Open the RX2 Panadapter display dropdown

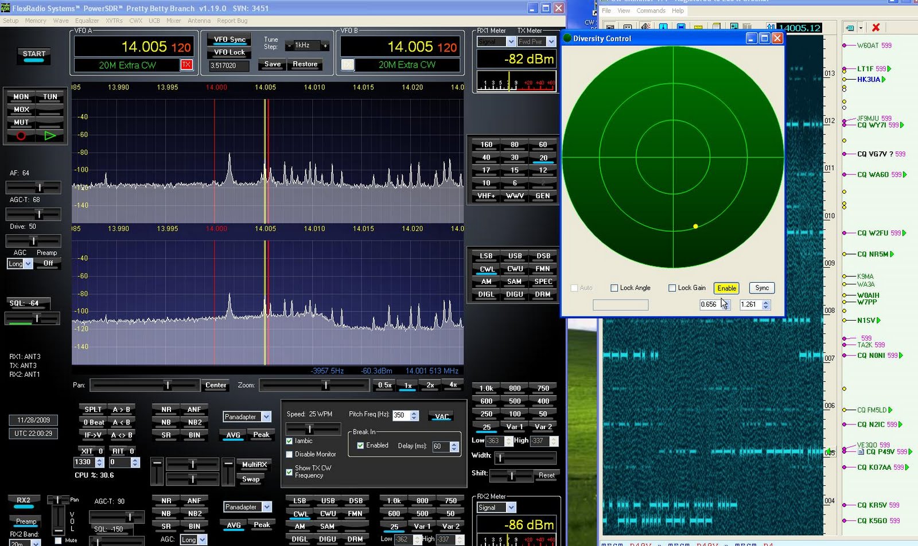266,507
